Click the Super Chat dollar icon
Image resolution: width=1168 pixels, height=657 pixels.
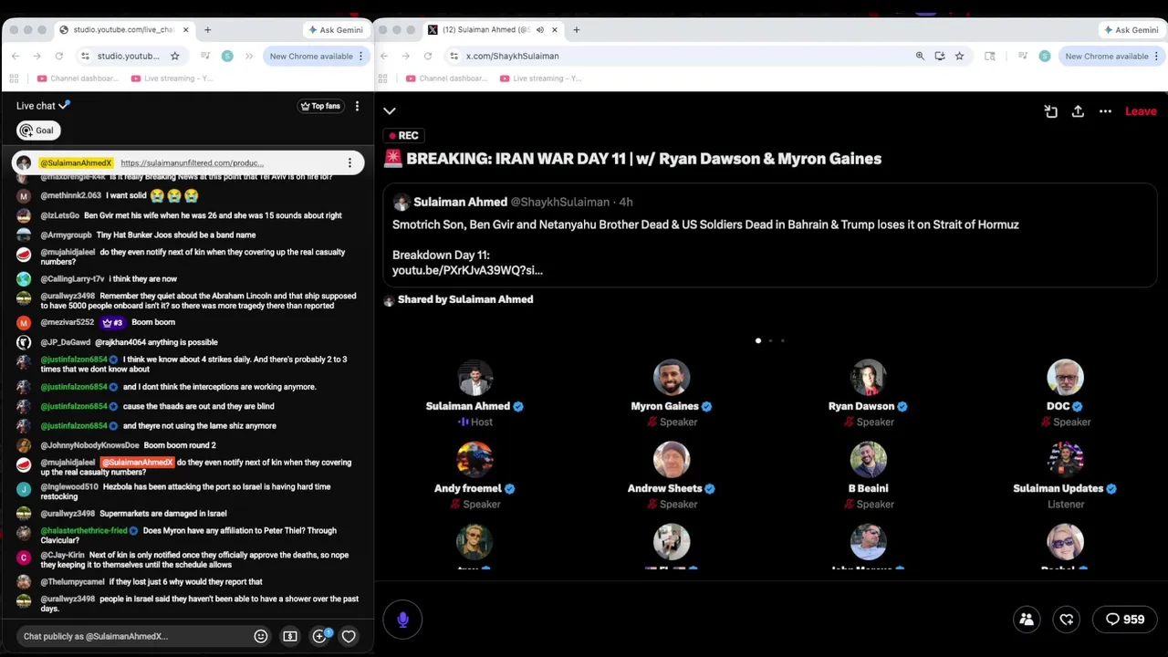(x=290, y=636)
